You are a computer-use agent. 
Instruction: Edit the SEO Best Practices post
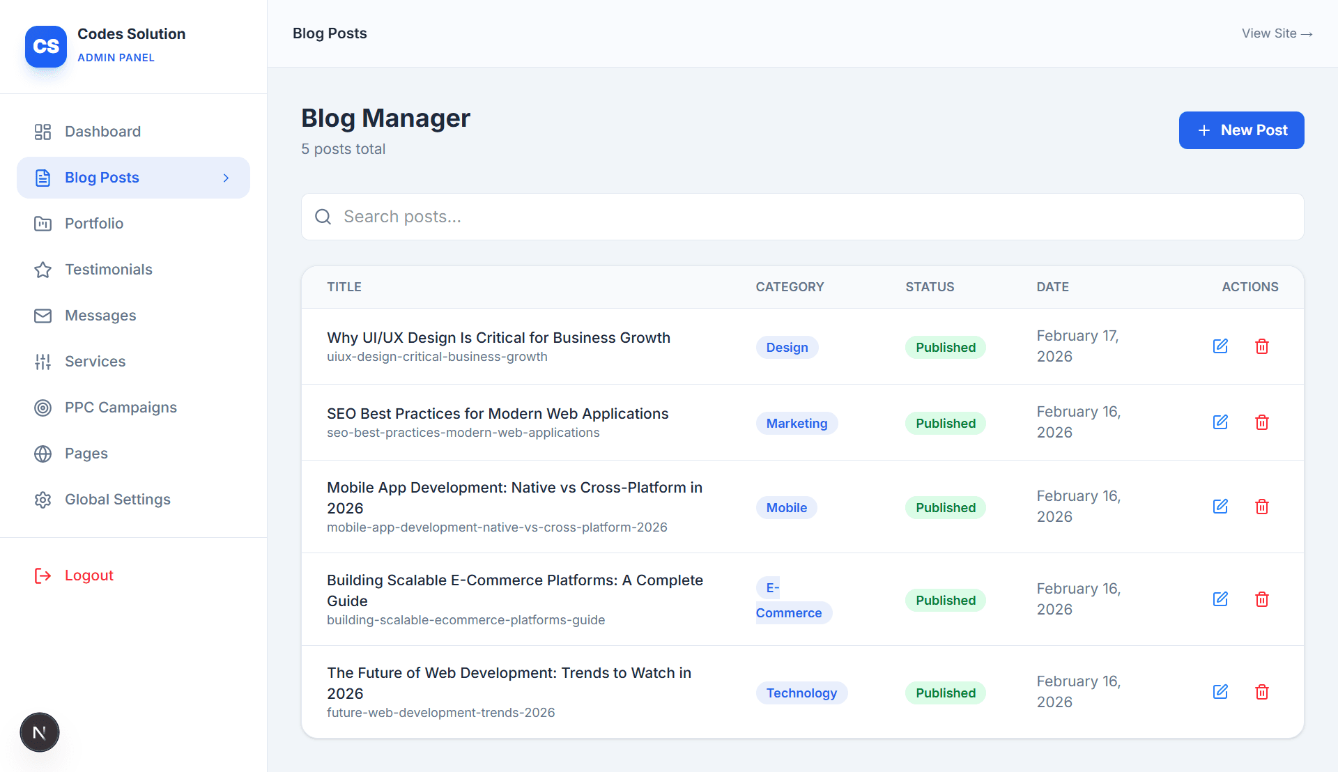click(x=1220, y=422)
